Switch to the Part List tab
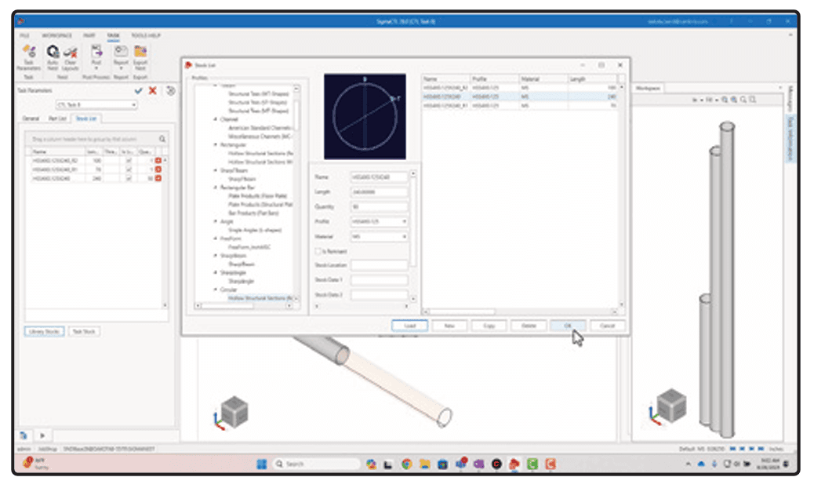 pos(57,118)
